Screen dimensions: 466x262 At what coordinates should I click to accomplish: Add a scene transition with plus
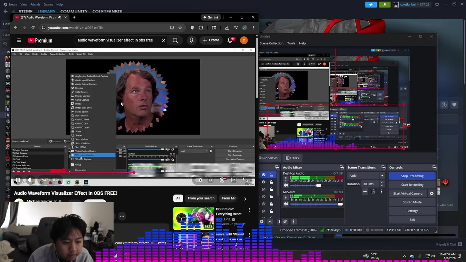tap(365, 191)
